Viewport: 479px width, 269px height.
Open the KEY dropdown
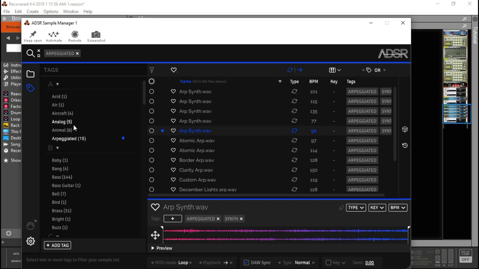coord(377,208)
